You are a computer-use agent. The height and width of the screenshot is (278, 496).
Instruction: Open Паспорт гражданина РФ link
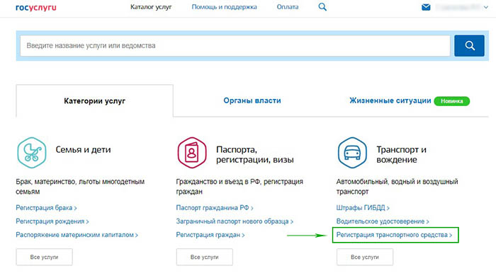[215, 208]
